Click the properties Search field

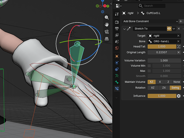pos(152,6)
